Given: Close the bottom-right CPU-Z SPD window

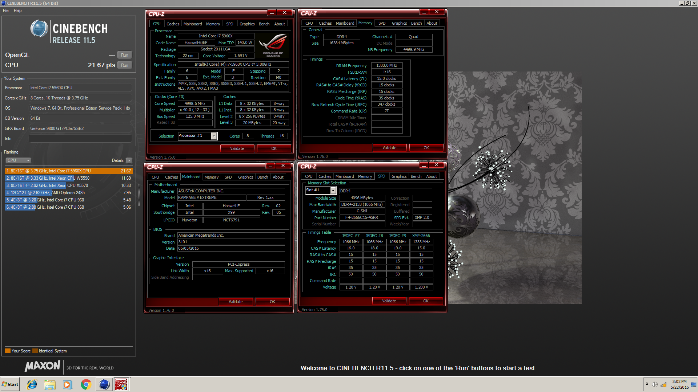Looking at the screenshot, I should (436, 165).
